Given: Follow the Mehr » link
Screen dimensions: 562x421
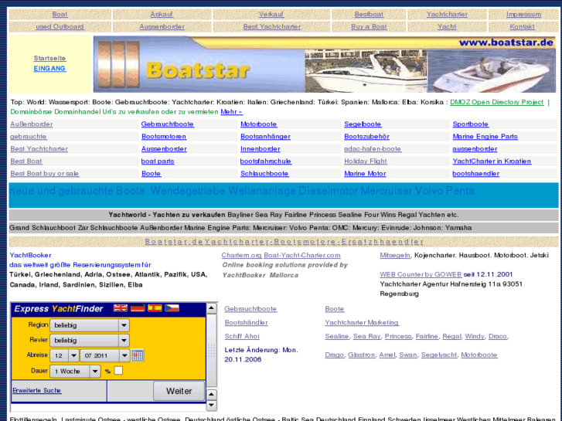Looking at the screenshot, I should [232, 112].
